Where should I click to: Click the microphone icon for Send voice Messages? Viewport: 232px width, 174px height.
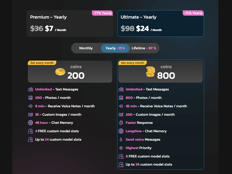[121, 139]
